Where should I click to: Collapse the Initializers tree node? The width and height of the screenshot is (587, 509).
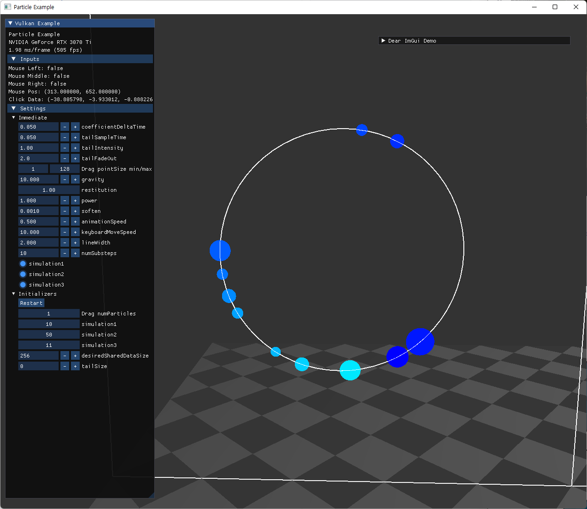(x=14, y=294)
